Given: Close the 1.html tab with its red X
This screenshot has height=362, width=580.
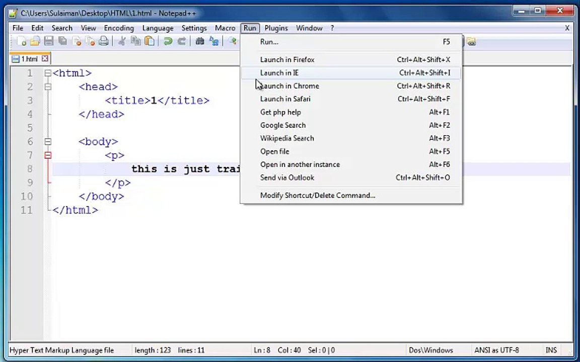Looking at the screenshot, I should (x=45, y=58).
